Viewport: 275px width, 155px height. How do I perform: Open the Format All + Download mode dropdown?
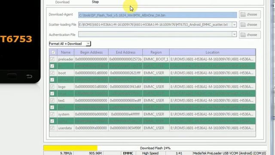[x=70, y=43]
